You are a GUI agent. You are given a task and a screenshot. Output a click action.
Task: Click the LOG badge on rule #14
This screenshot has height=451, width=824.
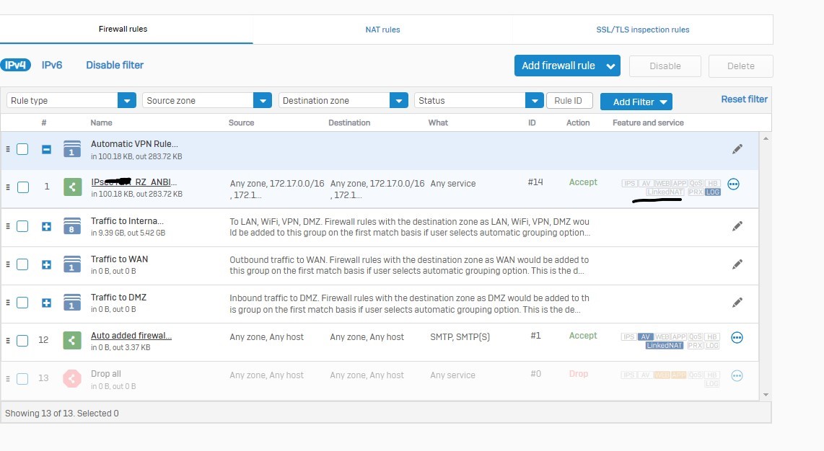(713, 192)
